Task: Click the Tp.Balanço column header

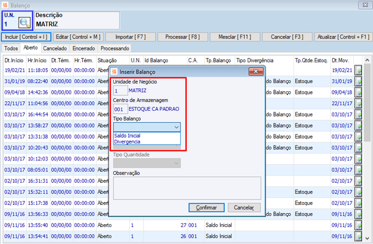Action: tap(218, 61)
